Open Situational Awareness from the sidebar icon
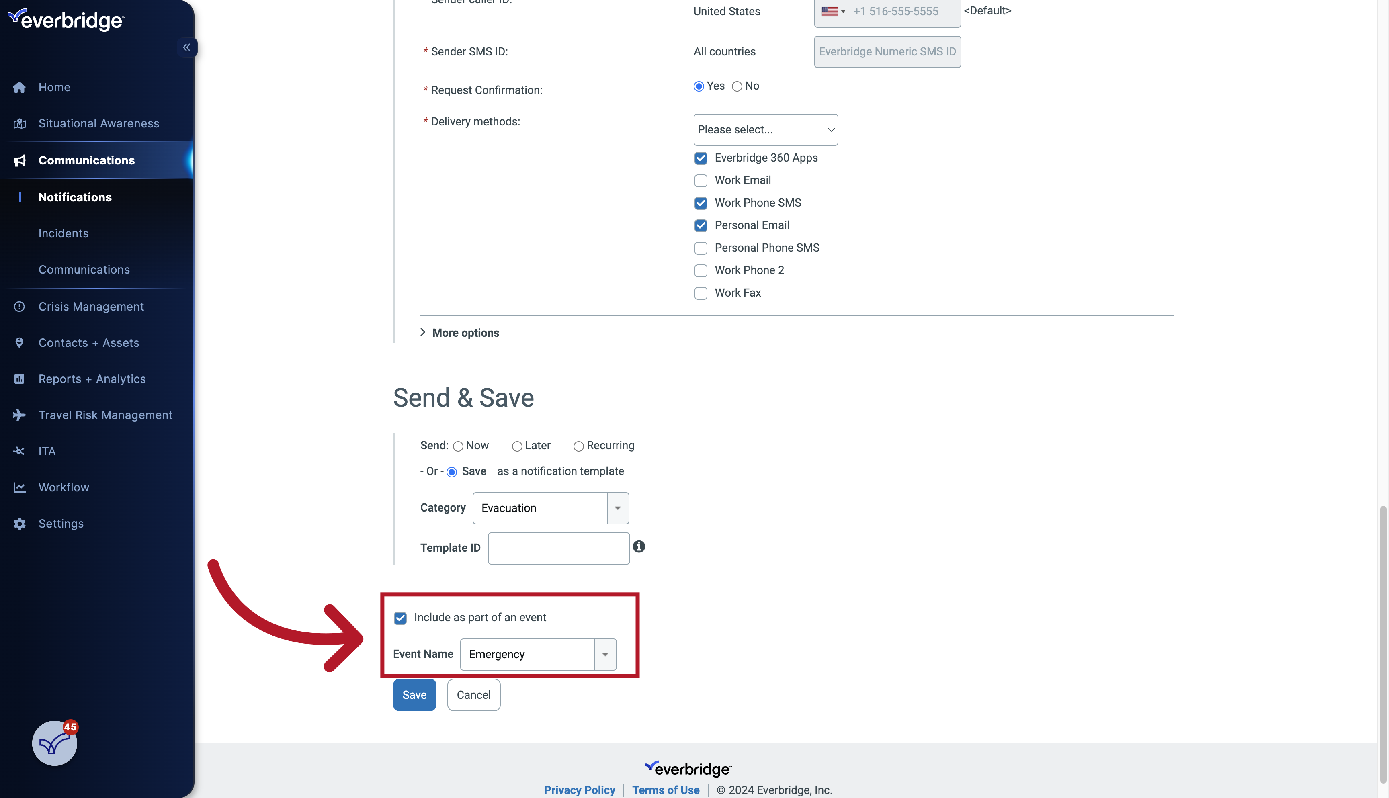 point(19,123)
